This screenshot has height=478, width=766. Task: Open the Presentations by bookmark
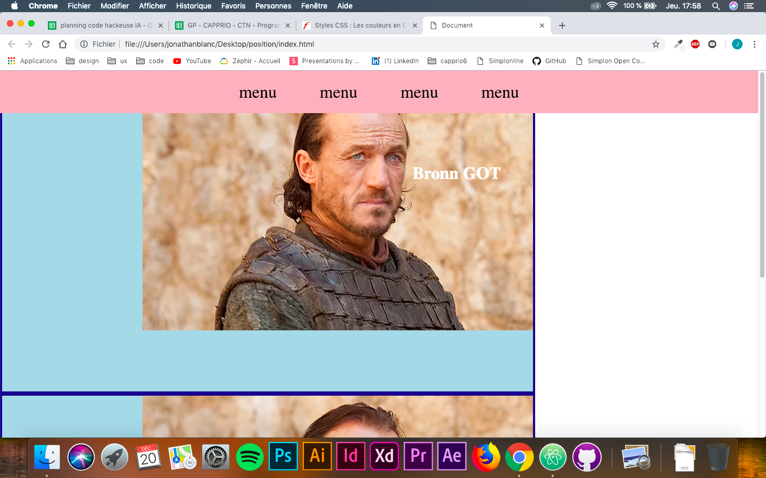324,61
